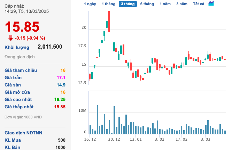Click the area chart type icon

(211, 3)
